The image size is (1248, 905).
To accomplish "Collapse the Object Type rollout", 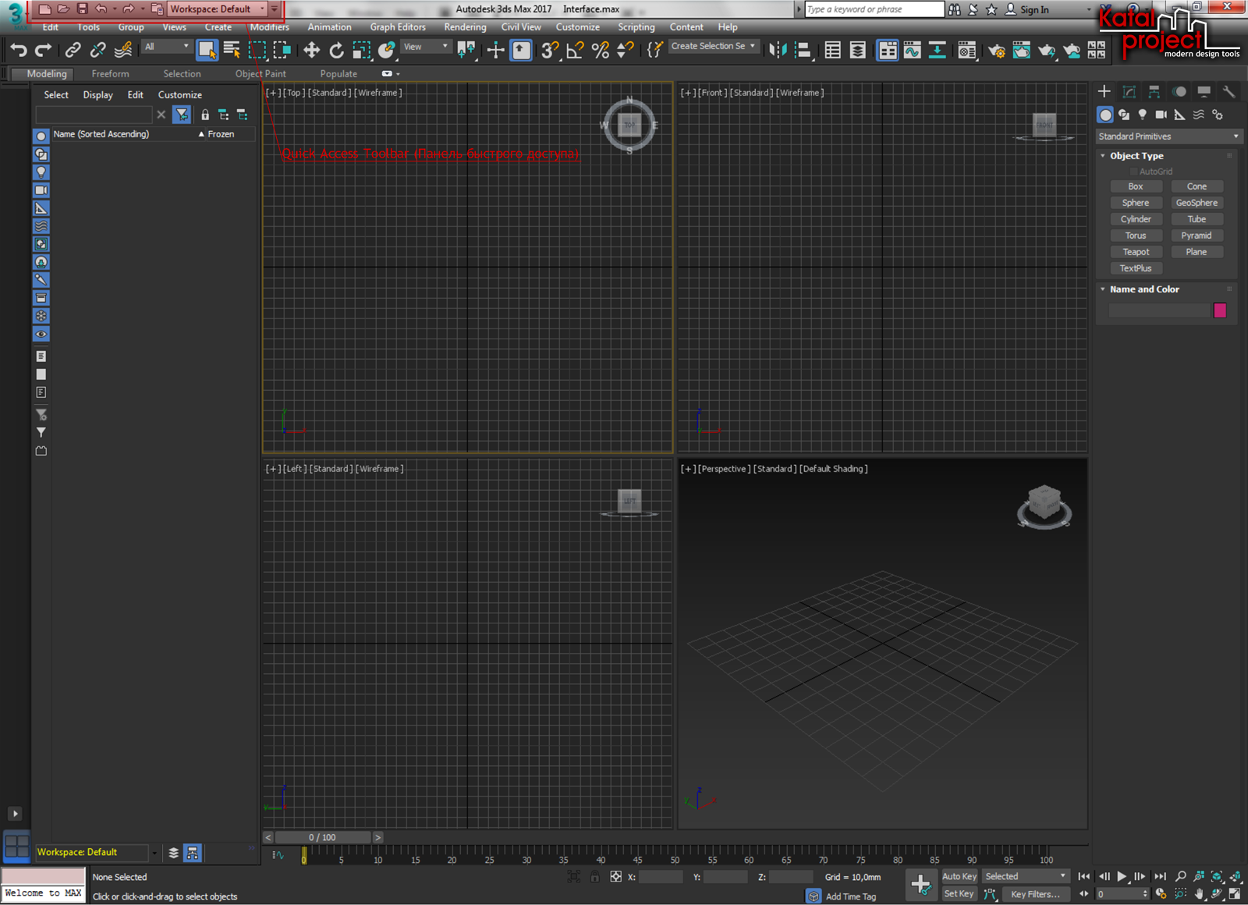I will pyautogui.click(x=1136, y=156).
